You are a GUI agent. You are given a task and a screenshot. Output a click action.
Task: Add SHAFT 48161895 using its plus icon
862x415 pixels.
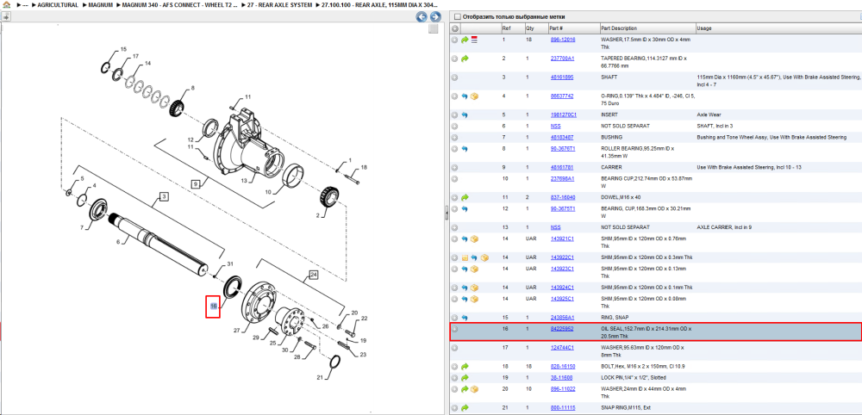pos(454,77)
